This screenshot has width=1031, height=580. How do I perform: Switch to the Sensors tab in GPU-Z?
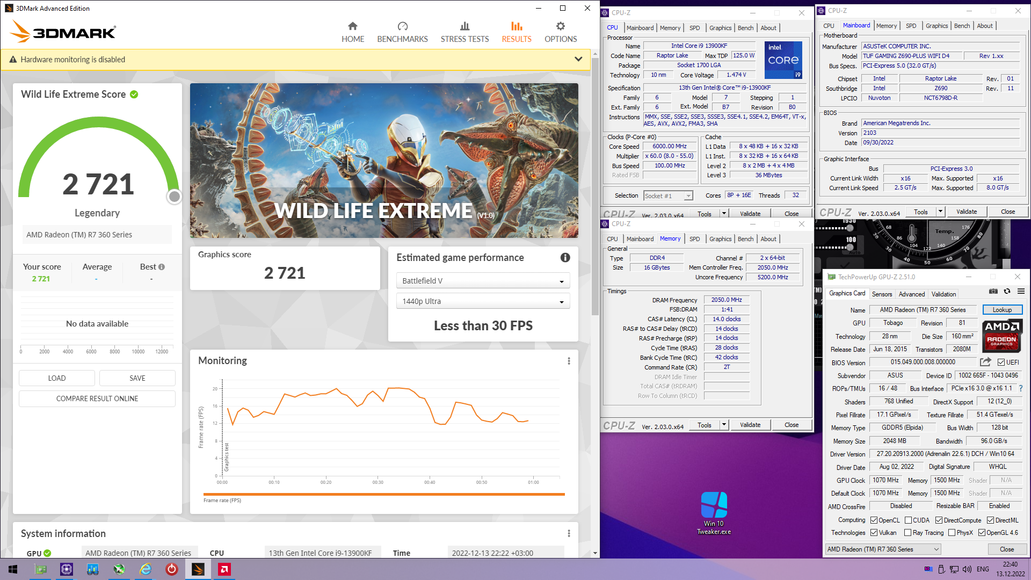[x=882, y=294]
